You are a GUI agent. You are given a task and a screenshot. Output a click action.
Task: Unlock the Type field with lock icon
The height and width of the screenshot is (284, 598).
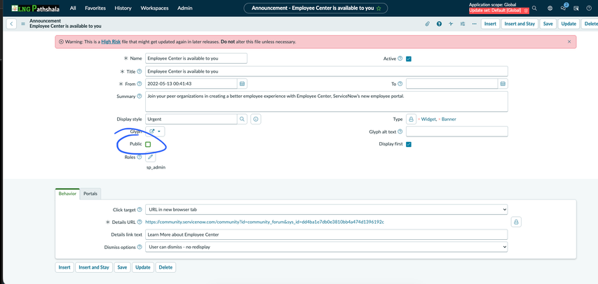pyautogui.click(x=411, y=119)
